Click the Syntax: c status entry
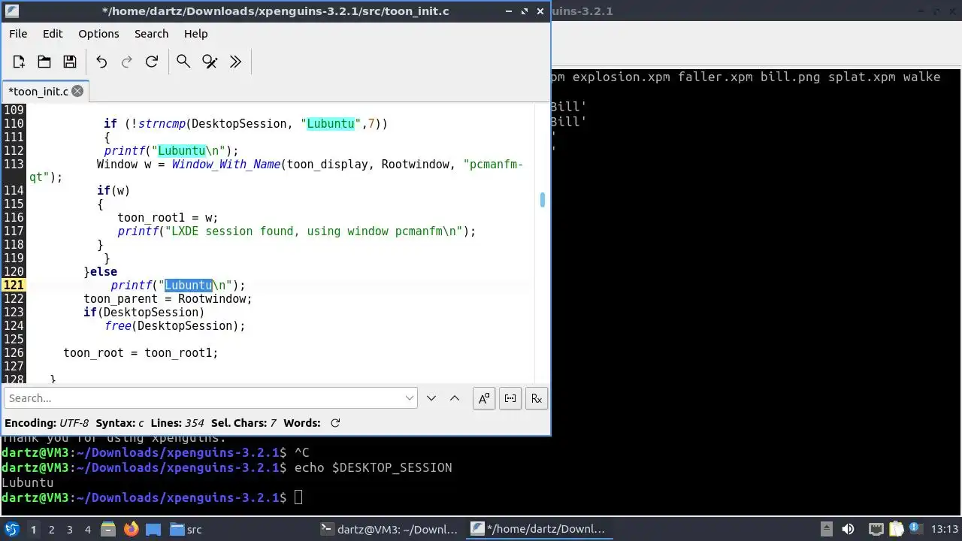Viewport: 962px width, 541px height. (x=119, y=423)
